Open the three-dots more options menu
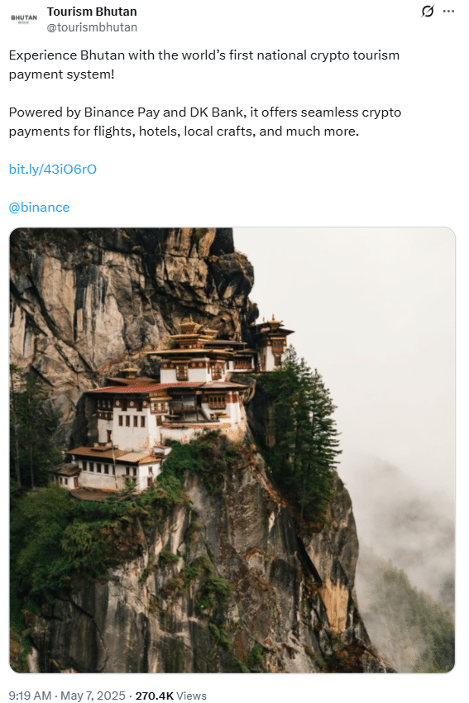This screenshot has height=703, width=469. (x=448, y=12)
